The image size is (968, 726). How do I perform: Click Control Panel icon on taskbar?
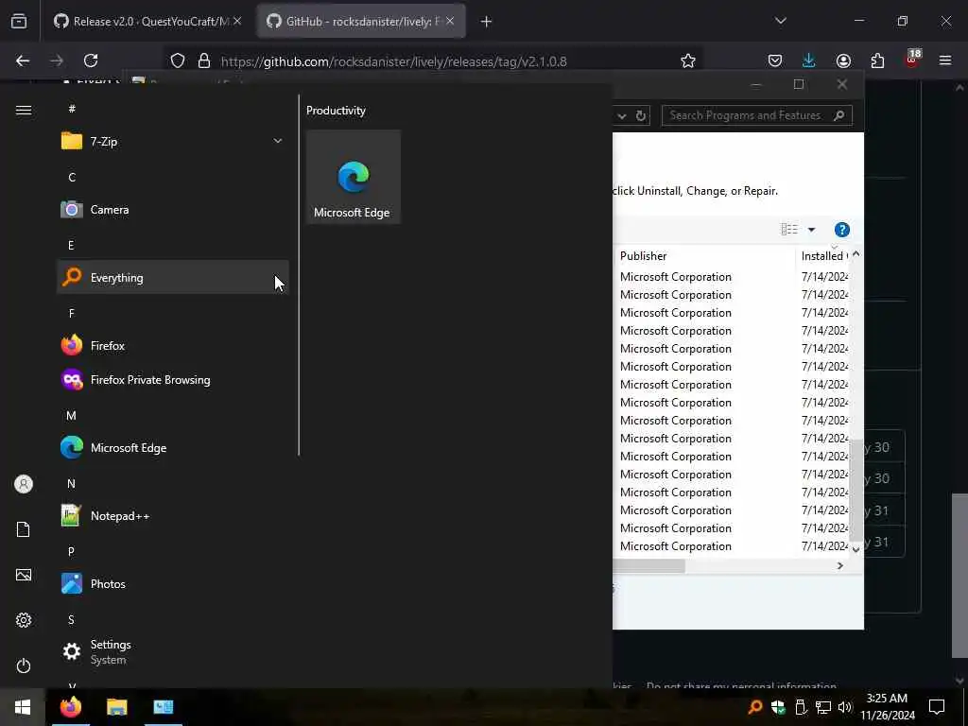pyautogui.click(x=163, y=707)
